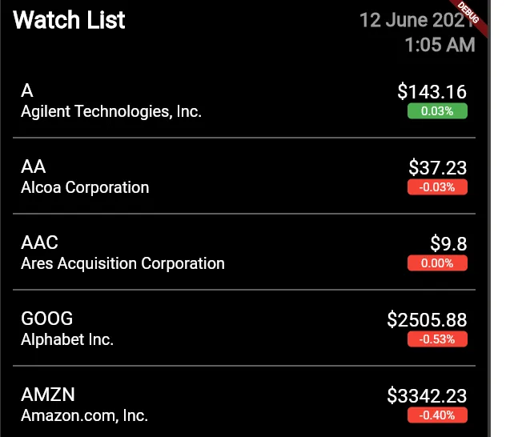Click the -0.53% Alphabet change badge
Screen dimensions: 506x437
coord(437,339)
